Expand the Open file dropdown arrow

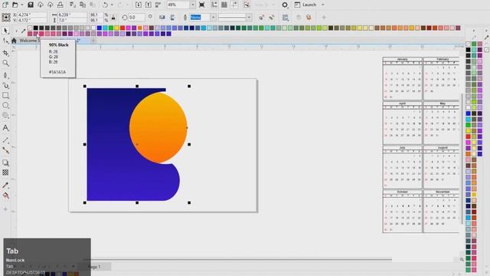coord(22,5)
